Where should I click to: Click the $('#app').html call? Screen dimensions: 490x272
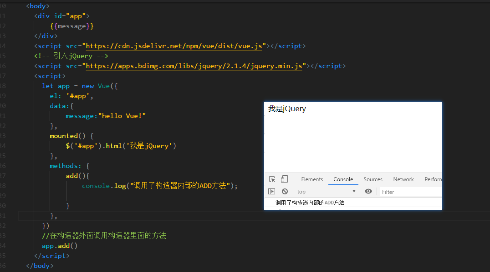[121, 146]
